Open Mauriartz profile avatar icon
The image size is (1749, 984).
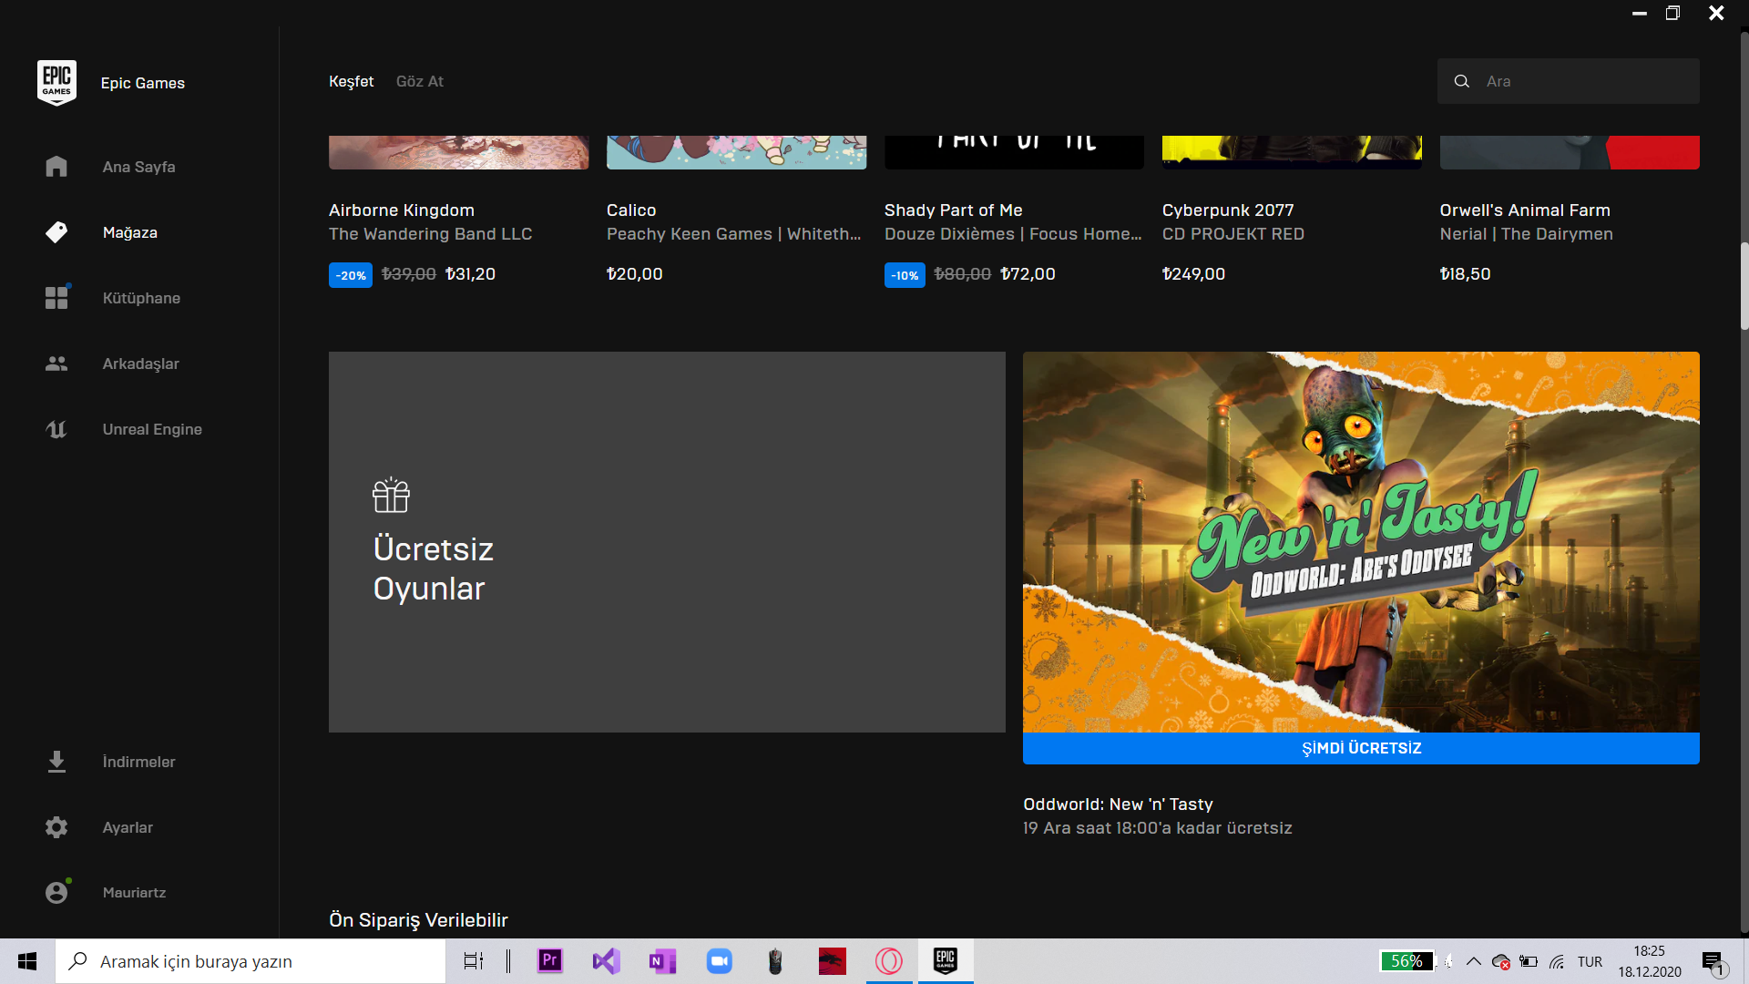56,893
